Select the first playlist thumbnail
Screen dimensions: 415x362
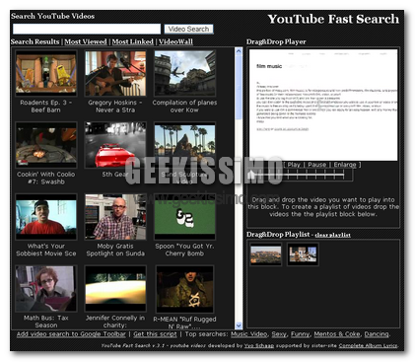266,254
